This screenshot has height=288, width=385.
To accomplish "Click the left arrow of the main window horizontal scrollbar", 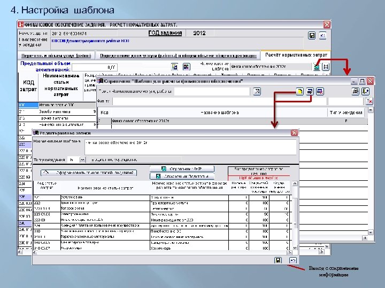I will pyautogui.click(x=20, y=252).
